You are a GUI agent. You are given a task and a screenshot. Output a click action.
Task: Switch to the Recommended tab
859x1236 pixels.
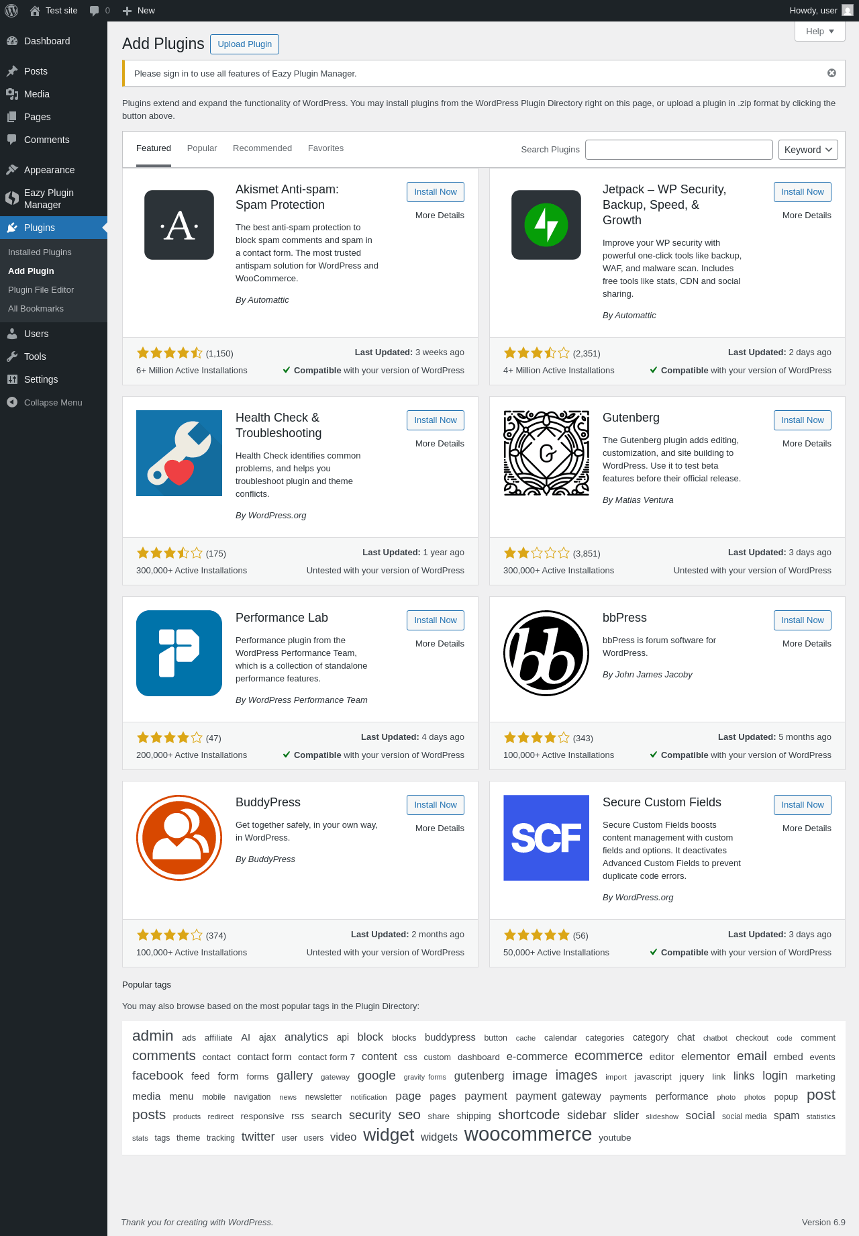(x=262, y=148)
